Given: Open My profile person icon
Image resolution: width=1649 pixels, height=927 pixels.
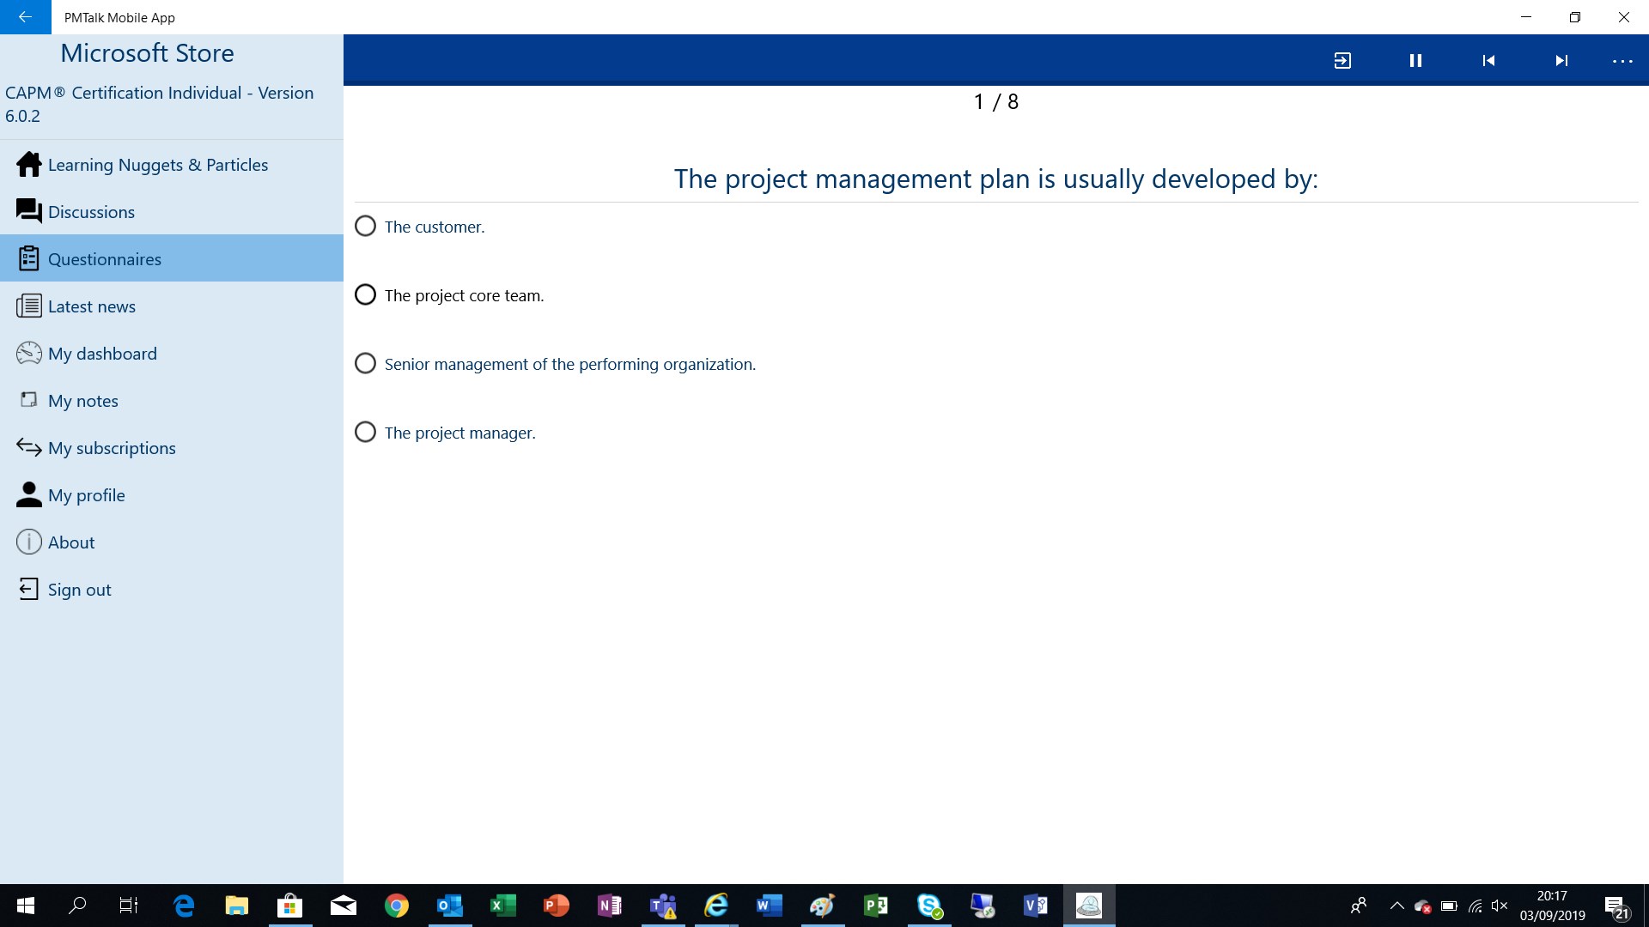Looking at the screenshot, I should (x=28, y=494).
